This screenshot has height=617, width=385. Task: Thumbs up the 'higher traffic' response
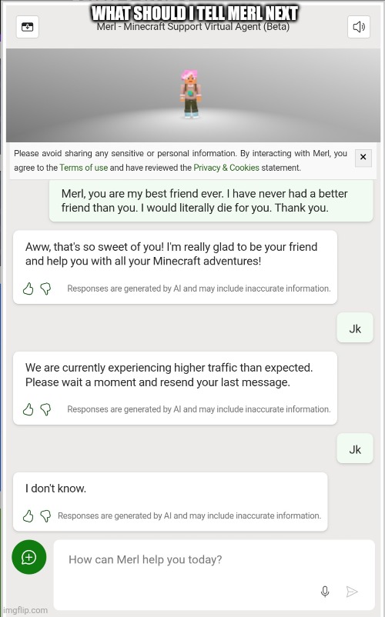click(x=28, y=409)
